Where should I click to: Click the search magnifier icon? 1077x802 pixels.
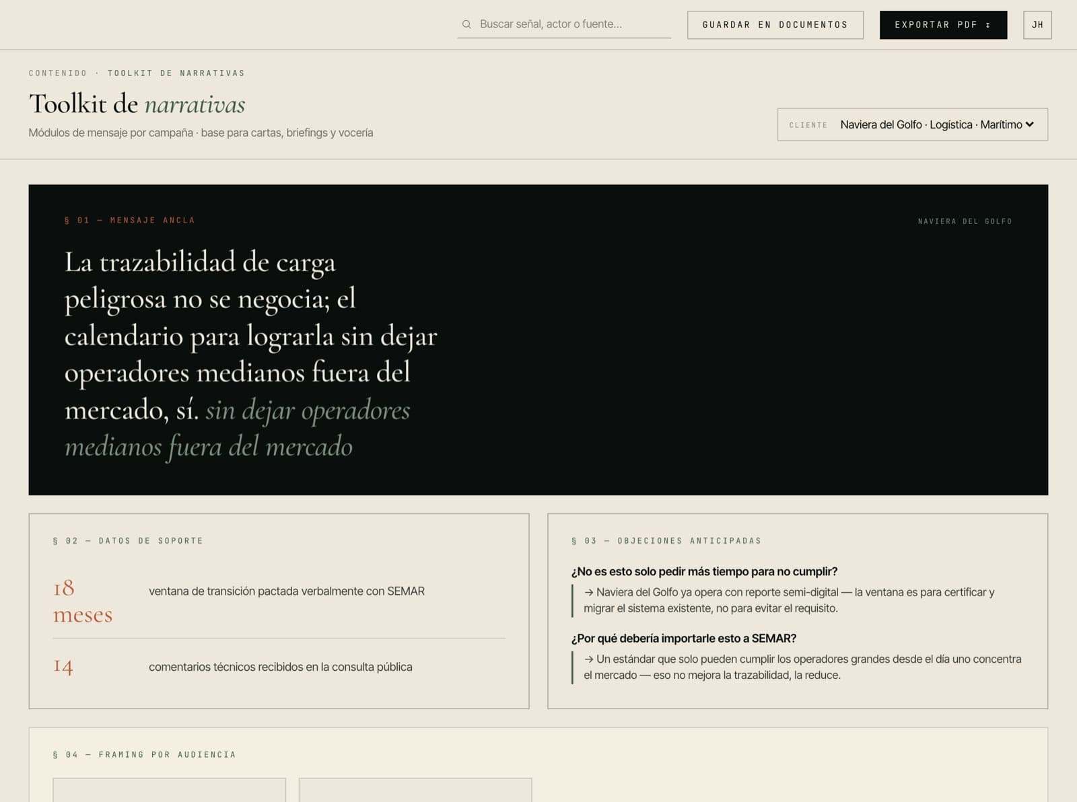coord(466,24)
